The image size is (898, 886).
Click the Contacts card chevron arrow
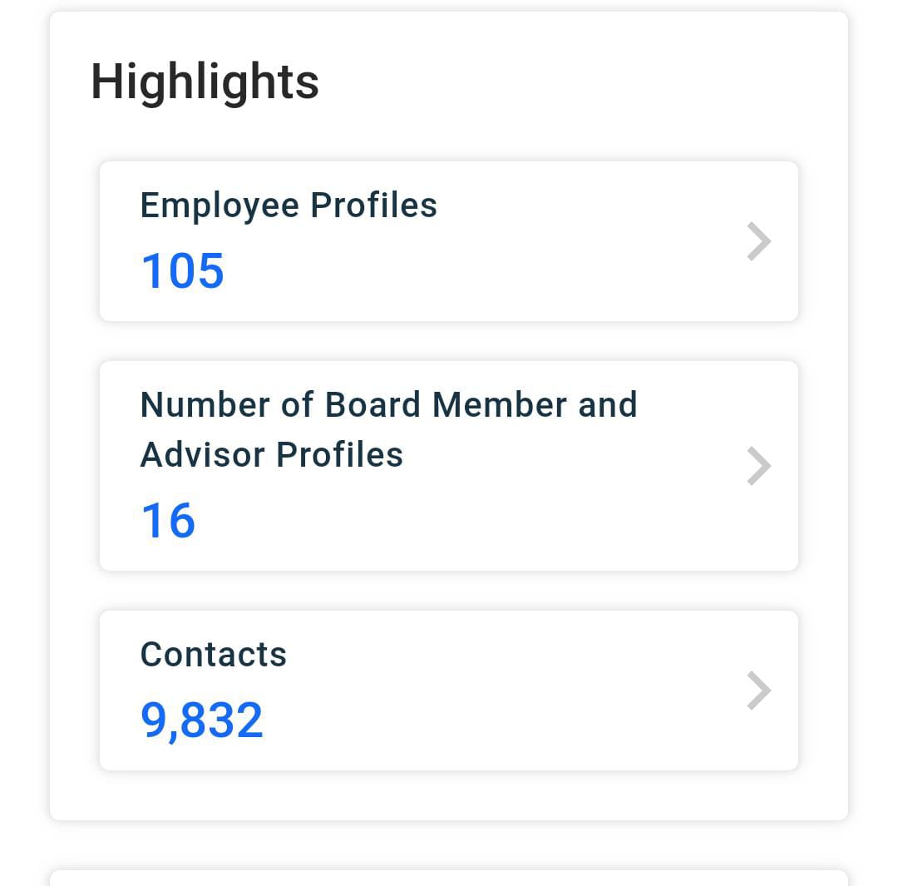click(759, 690)
